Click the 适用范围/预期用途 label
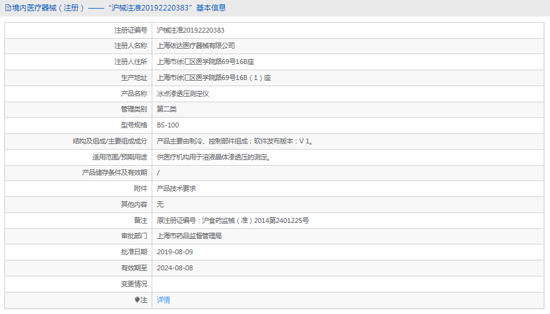Image resolution: width=550 pixels, height=314 pixels. [x=120, y=157]
